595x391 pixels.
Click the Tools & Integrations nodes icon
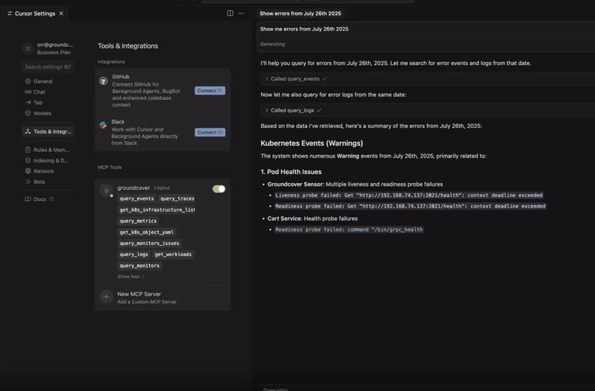click(x=28, y=131)
